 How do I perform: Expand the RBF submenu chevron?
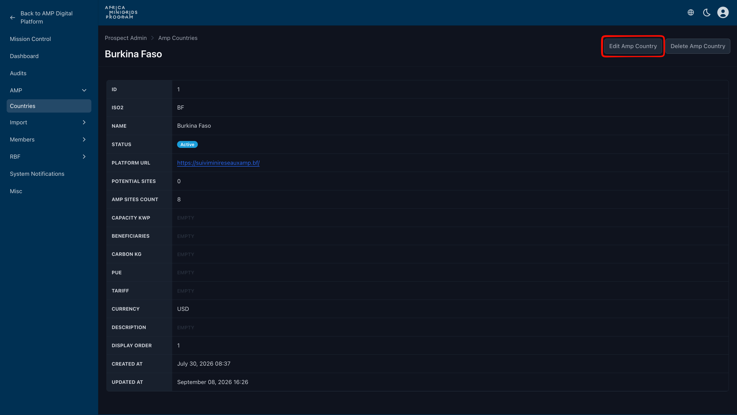click(x=84, y=157)
